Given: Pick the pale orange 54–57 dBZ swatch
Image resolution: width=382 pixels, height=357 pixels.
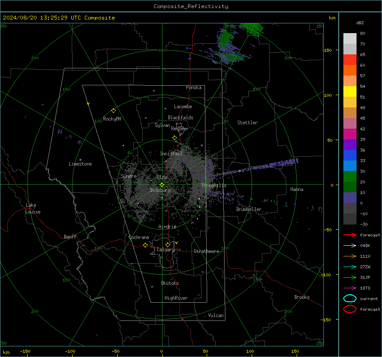Looking at the screenshot, I should tap(350, 81).
